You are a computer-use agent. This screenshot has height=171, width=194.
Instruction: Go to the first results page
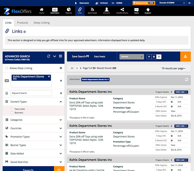point(72,68)
